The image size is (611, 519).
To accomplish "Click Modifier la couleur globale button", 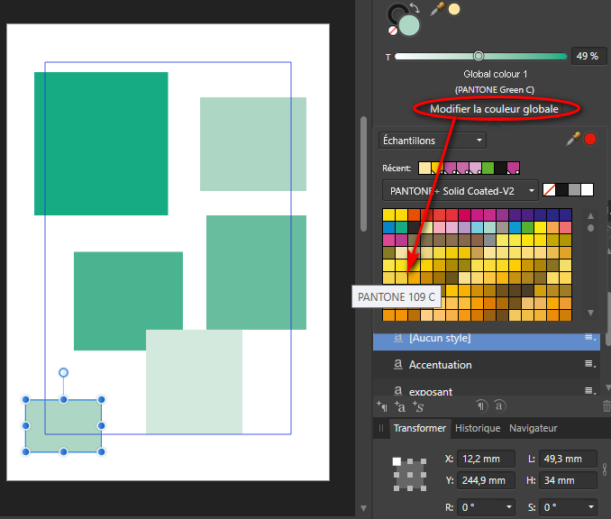I will 494,109.
